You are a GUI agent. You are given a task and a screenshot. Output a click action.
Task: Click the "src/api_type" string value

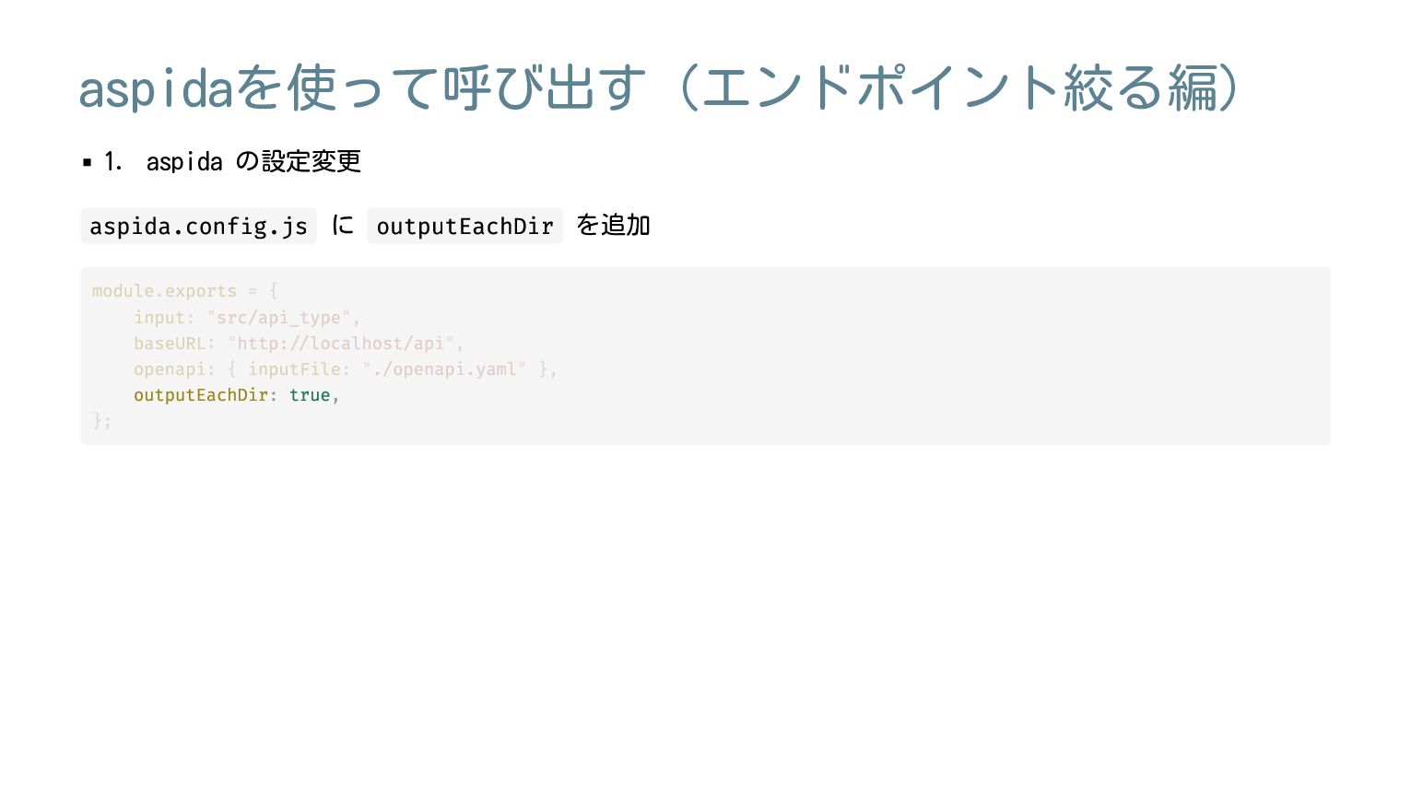point(278,318)
